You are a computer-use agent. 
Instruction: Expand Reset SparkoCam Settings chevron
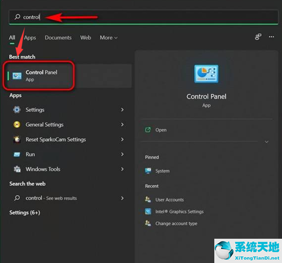(x=122, y=139)
